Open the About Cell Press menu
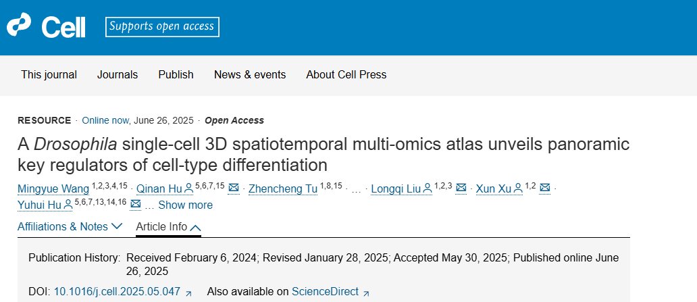This screenshot has width=697, height=302. click(346, 75)
